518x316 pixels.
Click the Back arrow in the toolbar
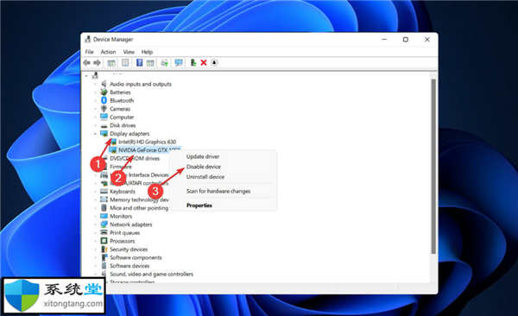tap(87, 62)
